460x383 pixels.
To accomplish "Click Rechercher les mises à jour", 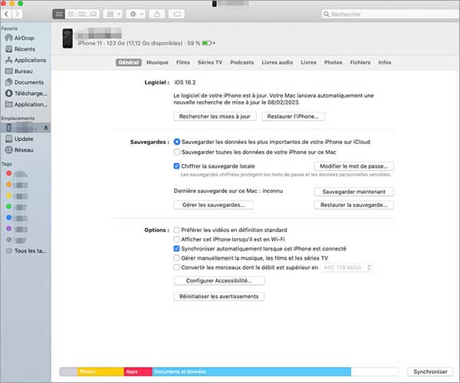I will point(215,116).
